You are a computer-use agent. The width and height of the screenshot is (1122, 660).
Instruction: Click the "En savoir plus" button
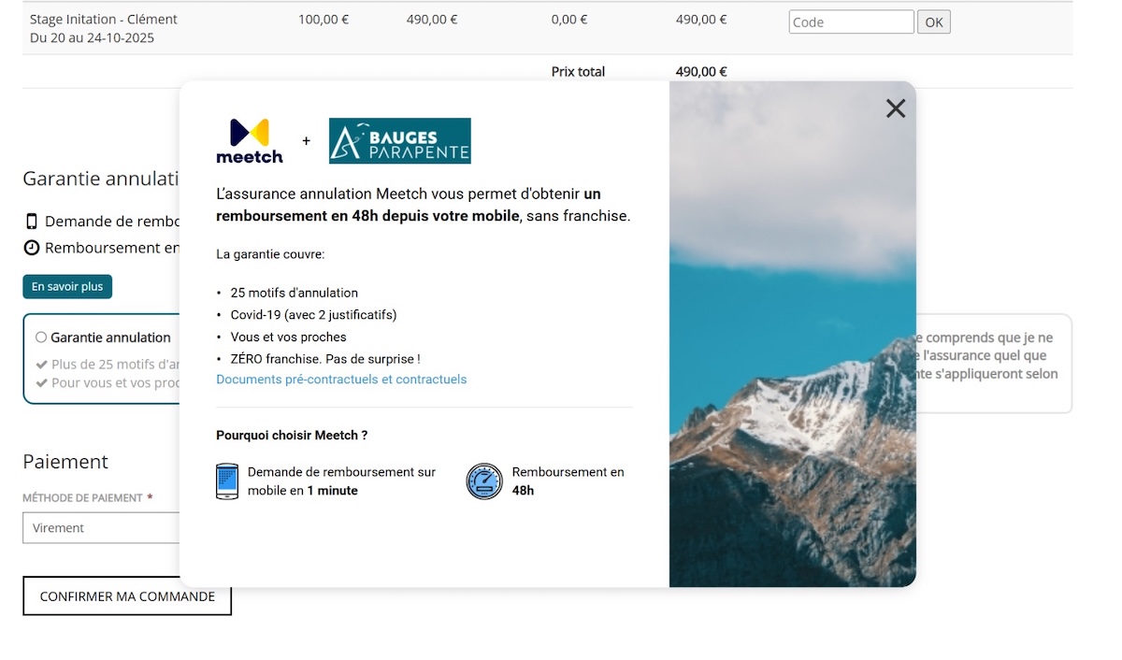click(67, 287)
